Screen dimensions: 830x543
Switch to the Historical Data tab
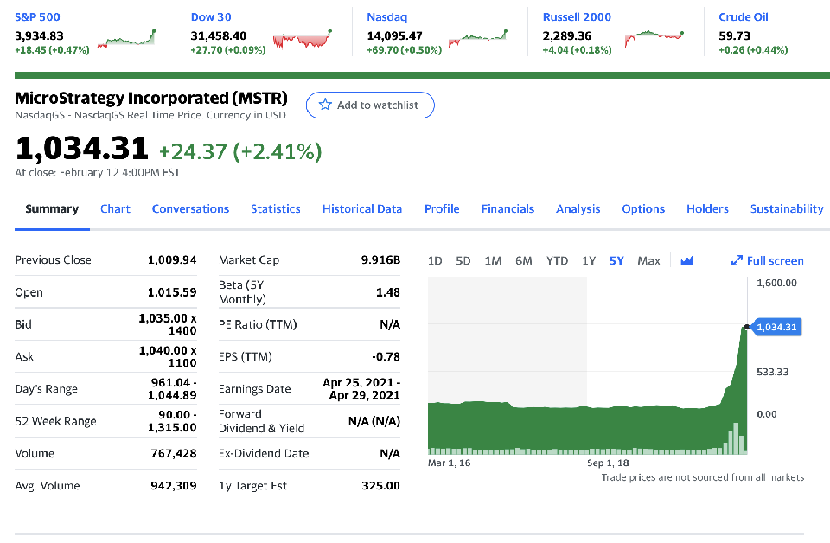coord(362,209)
